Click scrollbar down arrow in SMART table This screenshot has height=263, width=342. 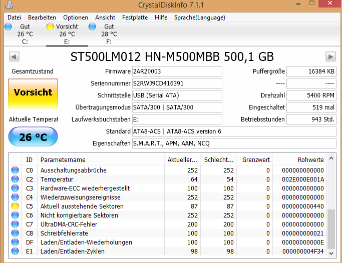(331, 253)
